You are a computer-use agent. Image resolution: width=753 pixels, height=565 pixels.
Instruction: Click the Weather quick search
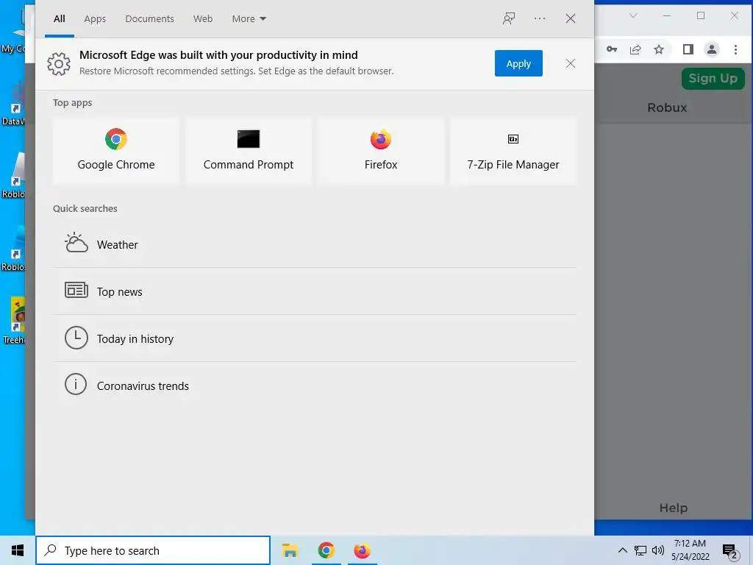pos(315,244)
